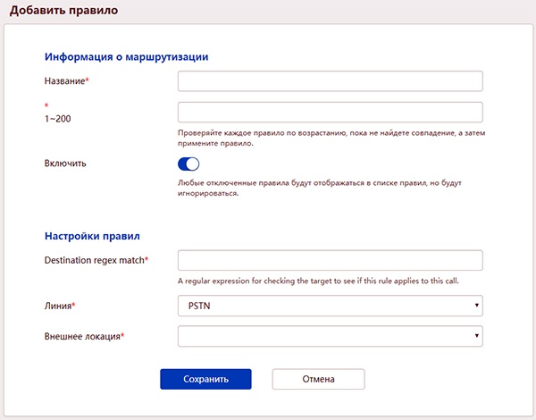Toggle the Включить switch off
The image size is (536, 420).
click(x=188, y=164)
